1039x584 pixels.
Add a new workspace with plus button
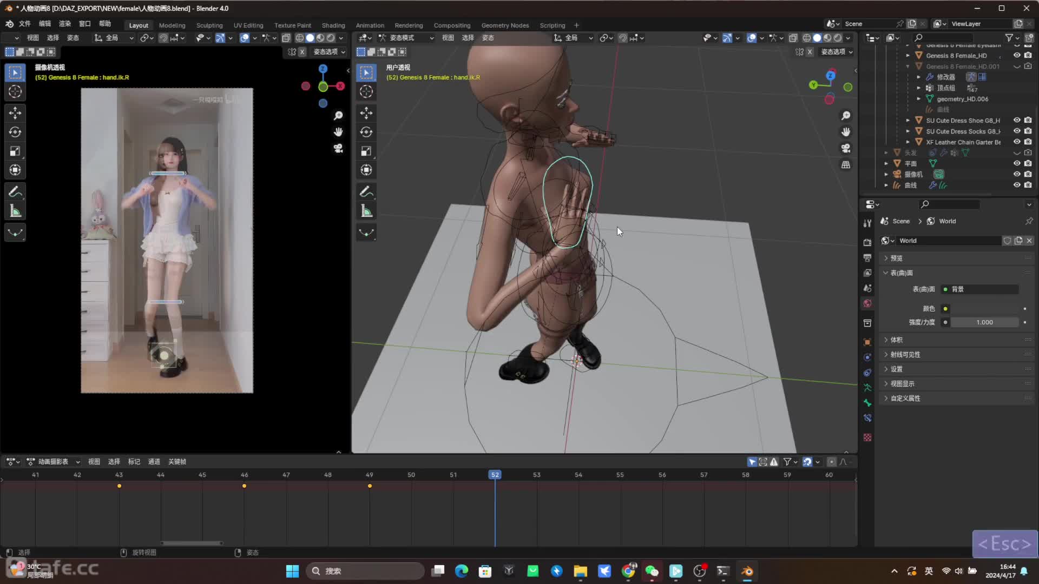[576, 25]
